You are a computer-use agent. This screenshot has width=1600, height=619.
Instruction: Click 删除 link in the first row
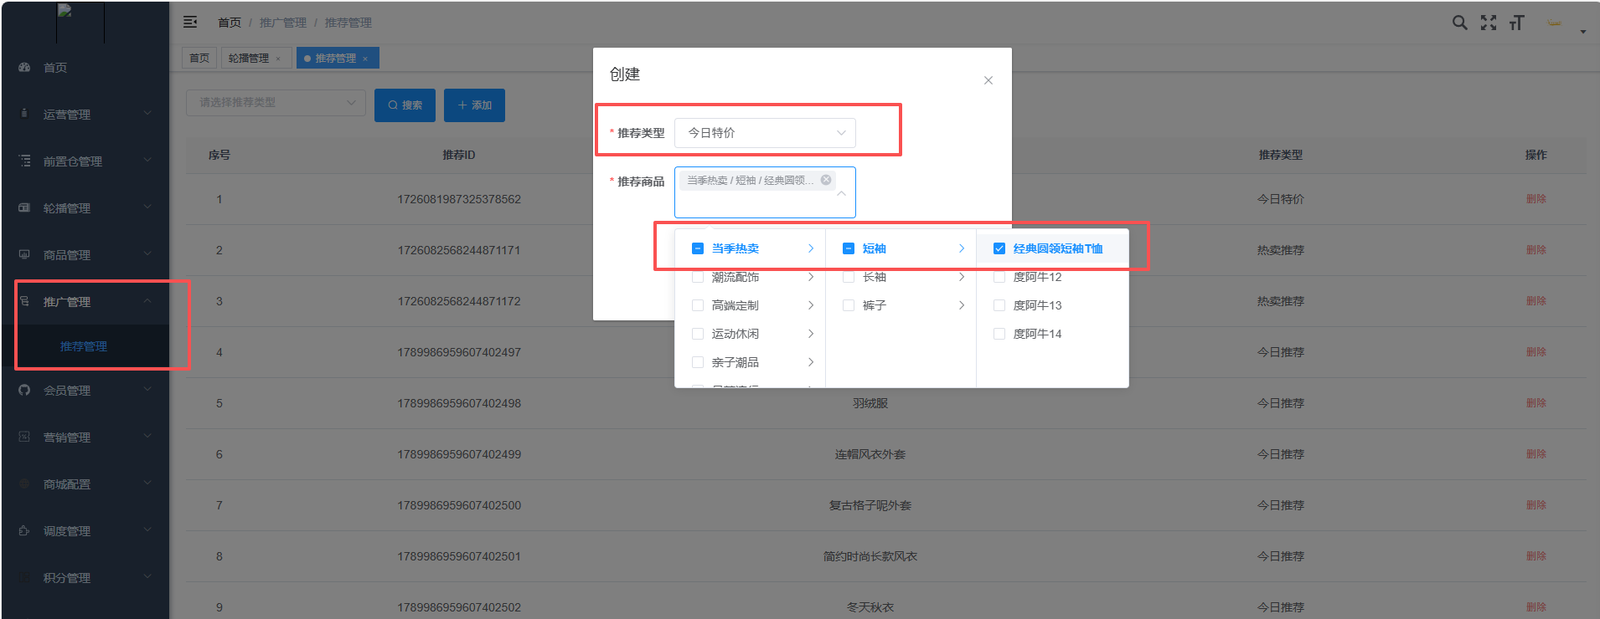[1535, 199]
